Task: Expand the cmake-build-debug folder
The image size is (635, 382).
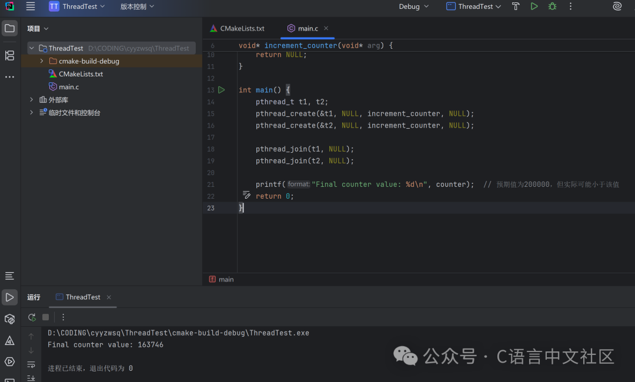Action: [41, 61]
